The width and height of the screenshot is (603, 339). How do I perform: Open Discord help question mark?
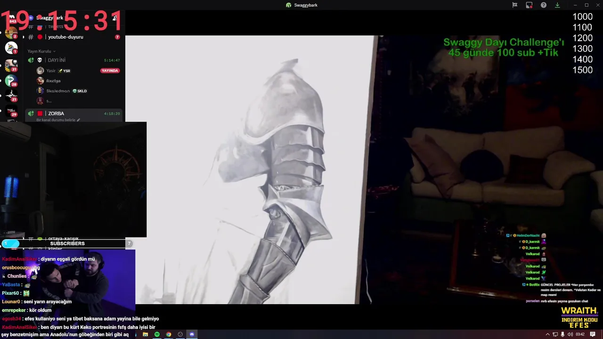[x=544, y=5]
